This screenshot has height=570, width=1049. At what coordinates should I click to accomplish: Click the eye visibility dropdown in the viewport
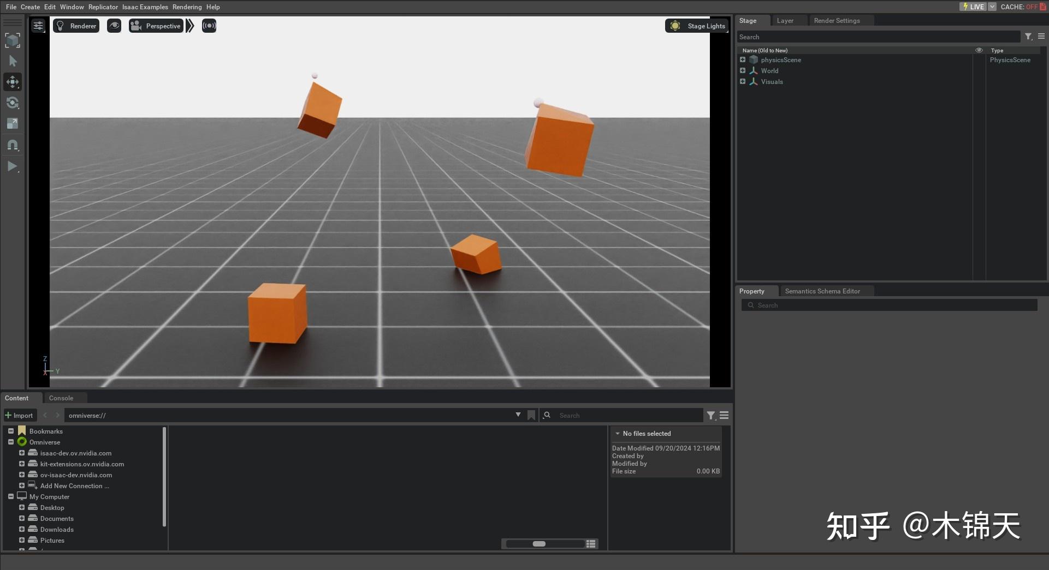(114, 26)
